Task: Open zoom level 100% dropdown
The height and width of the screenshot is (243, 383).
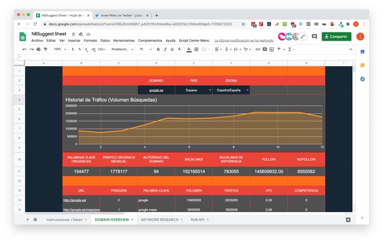Action: click(60, 49)
